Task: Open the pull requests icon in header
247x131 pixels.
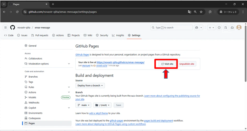Action: (226, 27)
